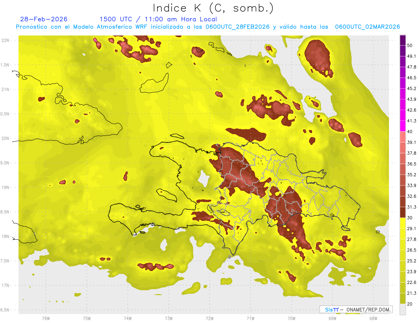Click the colorbar value '39.1'
Screen dimensions: 419x323
[412, 142]
